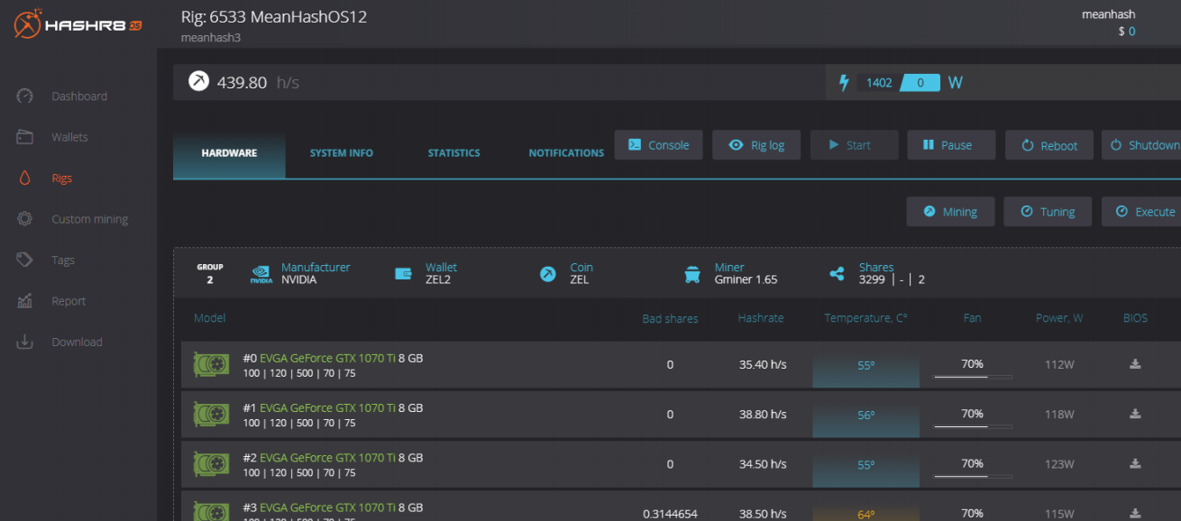1181x521 pixels.
Task: Click the Dashboard gauge icon
Action: tap(24, 96)
